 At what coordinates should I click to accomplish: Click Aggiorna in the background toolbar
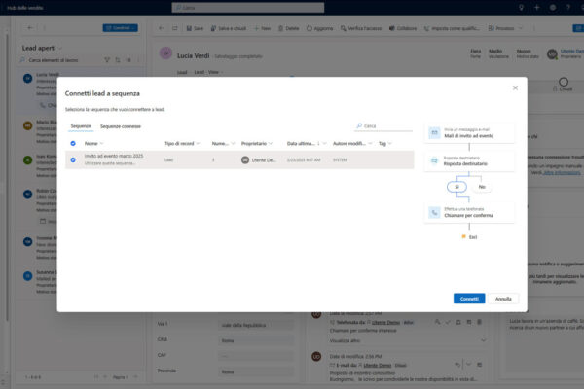319,28
